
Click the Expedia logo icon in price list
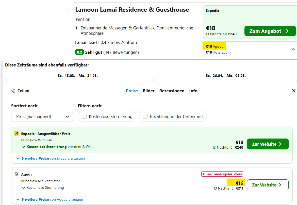16,133
